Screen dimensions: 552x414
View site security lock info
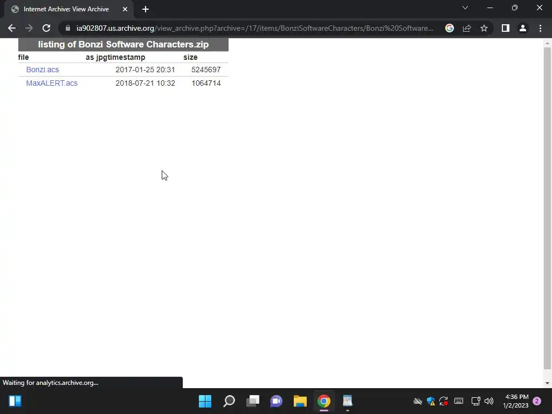tap(68, 28)
